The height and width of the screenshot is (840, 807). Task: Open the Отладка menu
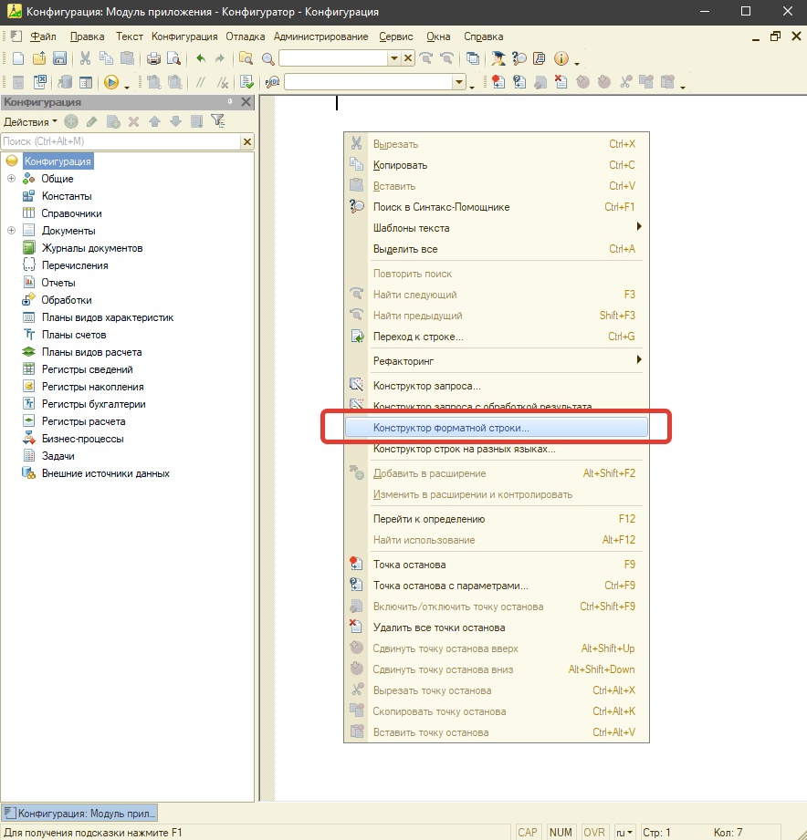245,36
